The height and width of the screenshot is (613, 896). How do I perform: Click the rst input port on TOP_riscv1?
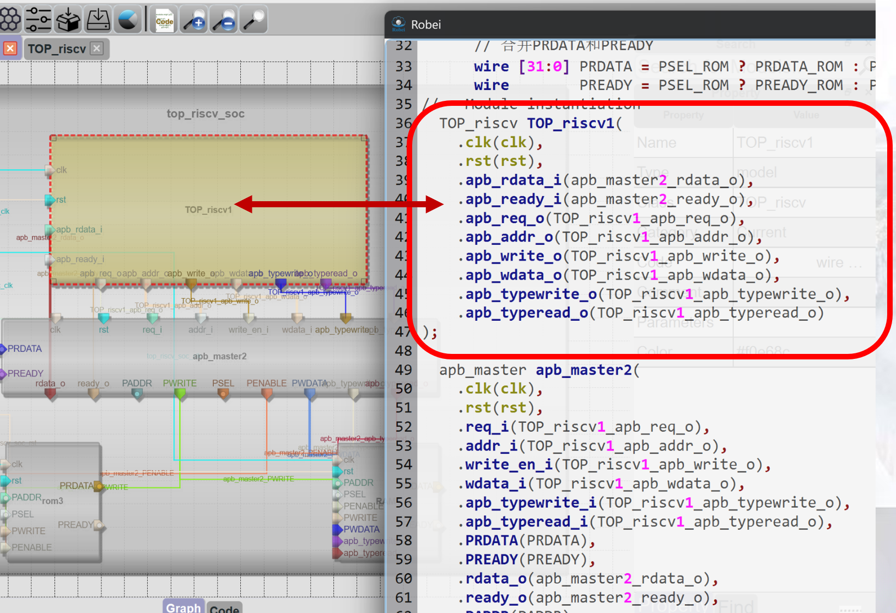[x=50, y=200]
